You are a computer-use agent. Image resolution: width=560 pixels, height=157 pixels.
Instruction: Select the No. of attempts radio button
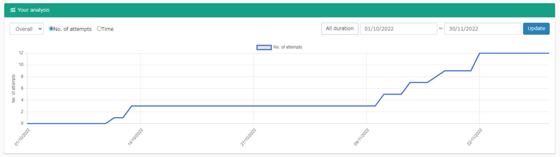click(x=51, y=29)
